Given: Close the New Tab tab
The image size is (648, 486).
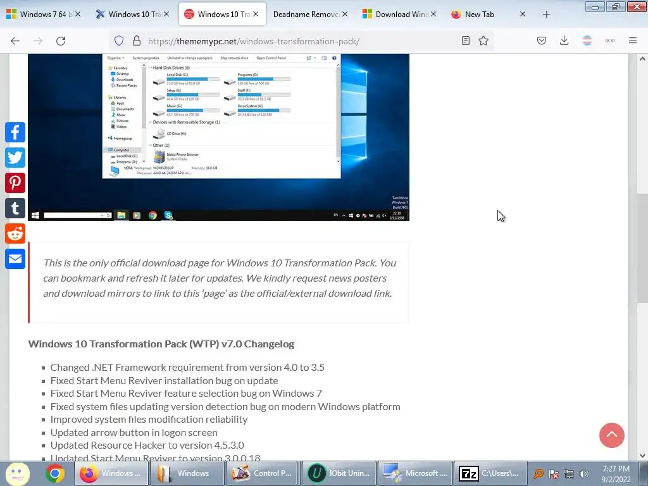Looking at the screenshot, I should pos(522,14).
